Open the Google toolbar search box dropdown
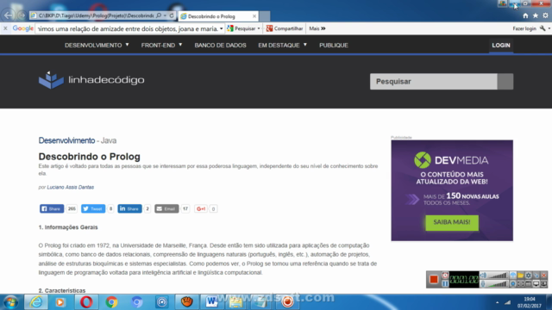The width and height of the screenshot is (552, 310). pyautogui.click(x=221, y=28)
